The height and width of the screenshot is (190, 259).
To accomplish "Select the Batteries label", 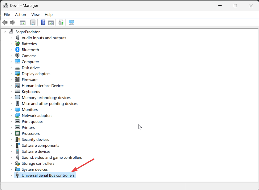I will coord(29,44).
